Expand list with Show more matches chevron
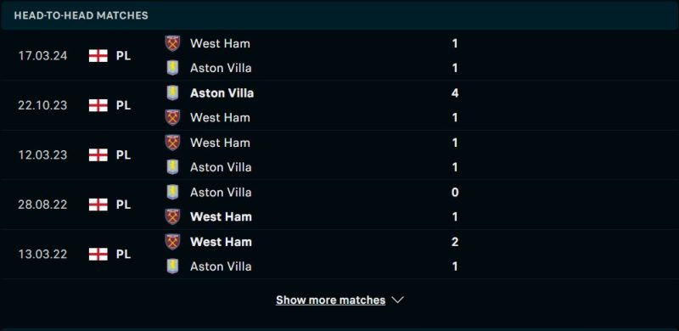 [x=397, y=300]
